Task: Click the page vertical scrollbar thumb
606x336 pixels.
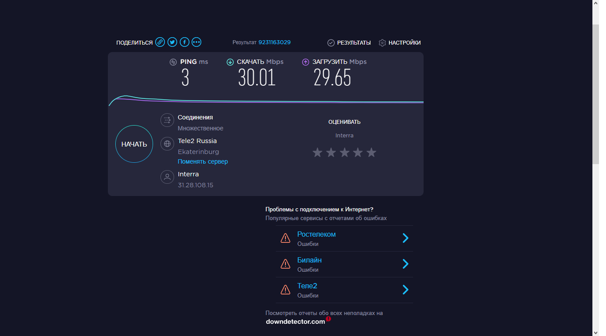Action: coord(596,94)
